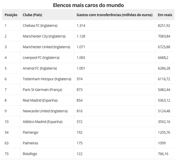Image resolution: width=177 pixels, height=160 pixels.
Task: Select the 1.314 transfer spending value
Action: [81, 26]
